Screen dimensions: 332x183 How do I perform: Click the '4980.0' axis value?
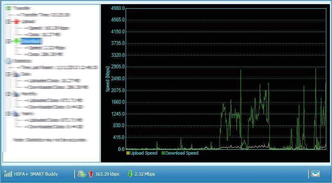click(117, 8)
